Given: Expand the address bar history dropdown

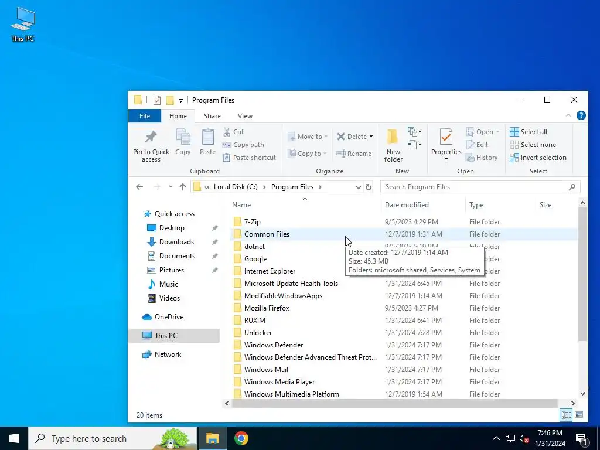Looking at the screenshot, I should 358,187.
